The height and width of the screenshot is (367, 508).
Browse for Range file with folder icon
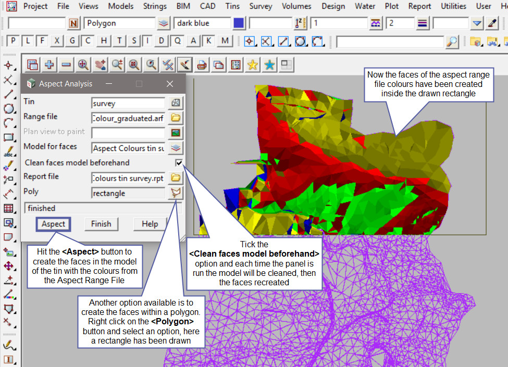click(x=176, y=118)
